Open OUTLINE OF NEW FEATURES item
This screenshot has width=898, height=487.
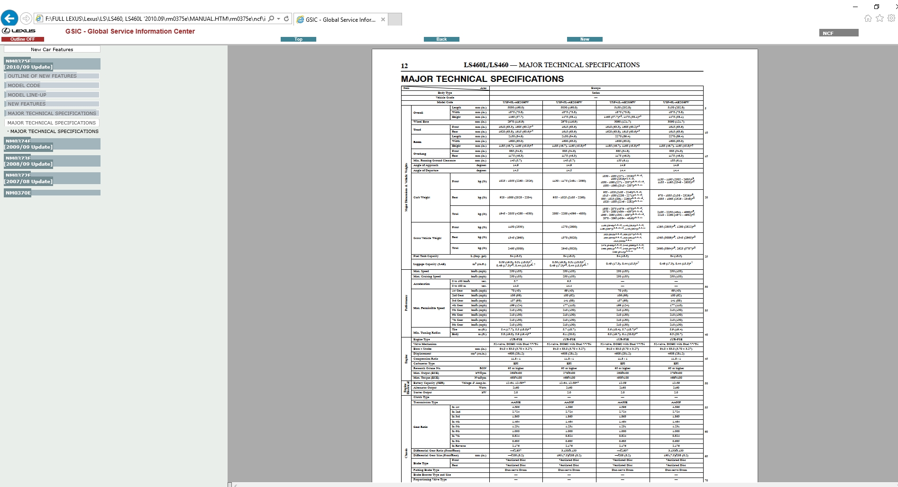point(52,76)
